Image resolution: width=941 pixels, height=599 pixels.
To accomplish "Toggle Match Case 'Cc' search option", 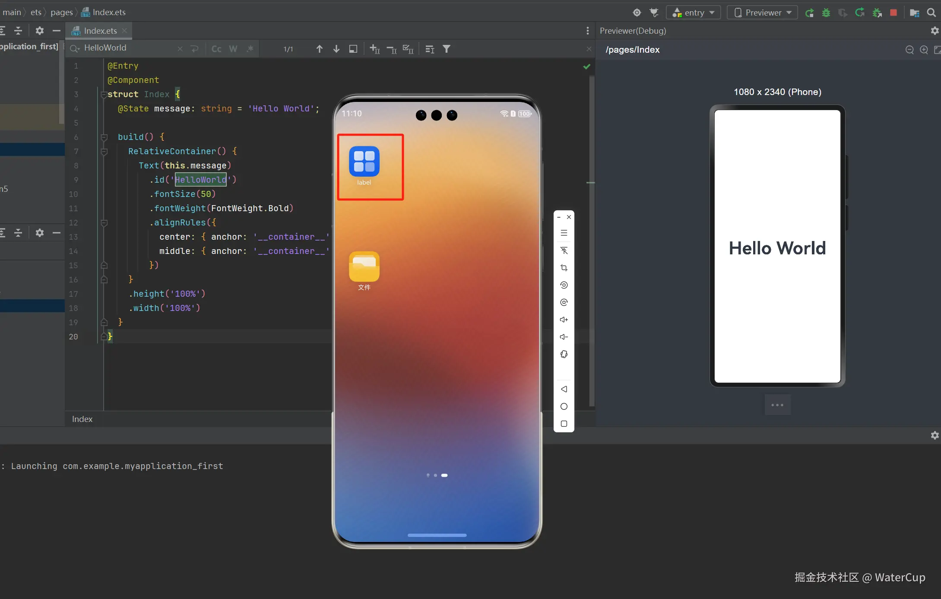I will pyautogui.click(x=216, y=49).
